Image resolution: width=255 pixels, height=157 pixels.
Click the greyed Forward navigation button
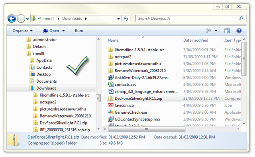(x=21, y=19)
